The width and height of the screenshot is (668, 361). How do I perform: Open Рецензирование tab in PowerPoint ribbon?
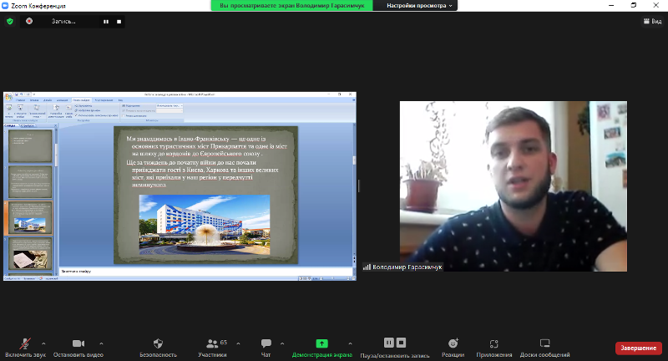pyautogui.click(x=104, y=100)
